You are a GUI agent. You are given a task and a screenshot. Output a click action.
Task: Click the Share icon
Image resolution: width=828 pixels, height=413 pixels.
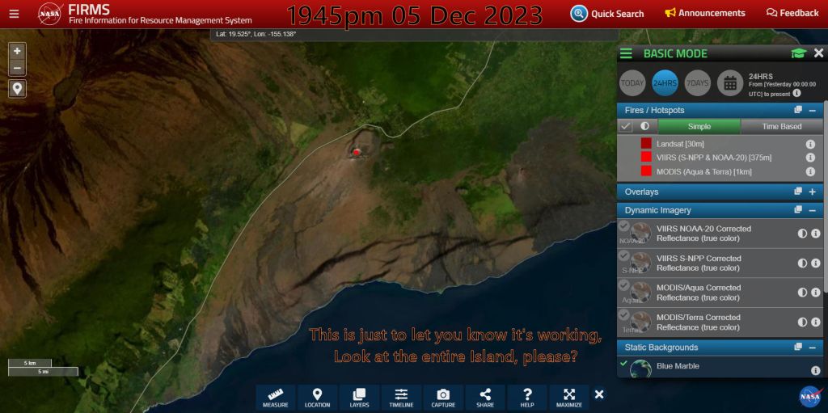[x=485, y=397]
